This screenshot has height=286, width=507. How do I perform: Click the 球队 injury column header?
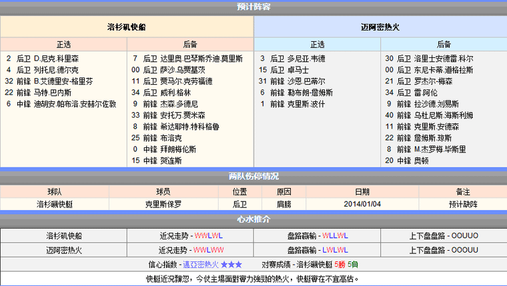pos(54,191)
